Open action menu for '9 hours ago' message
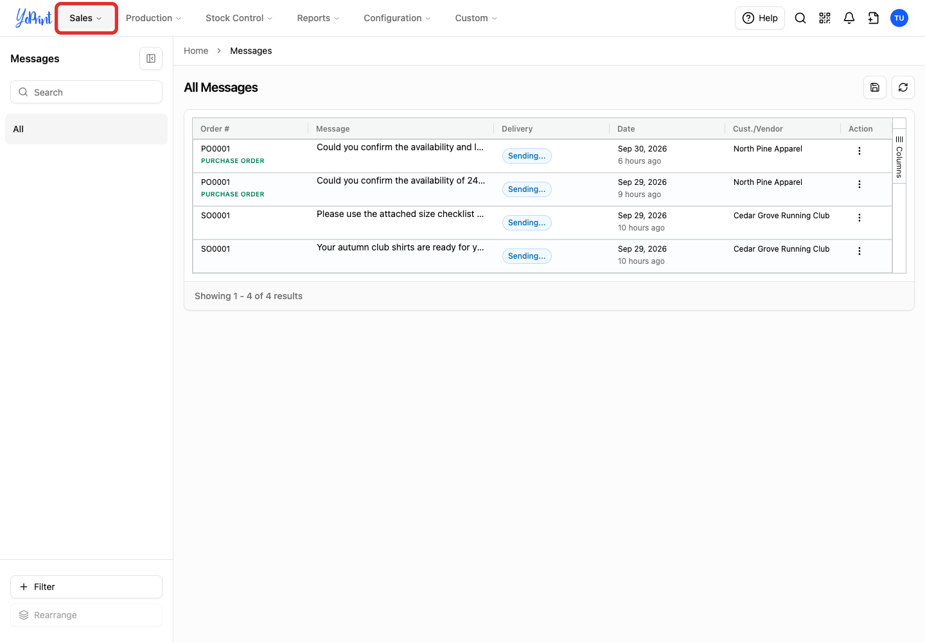Screen dimensions: 925x642 859,184
